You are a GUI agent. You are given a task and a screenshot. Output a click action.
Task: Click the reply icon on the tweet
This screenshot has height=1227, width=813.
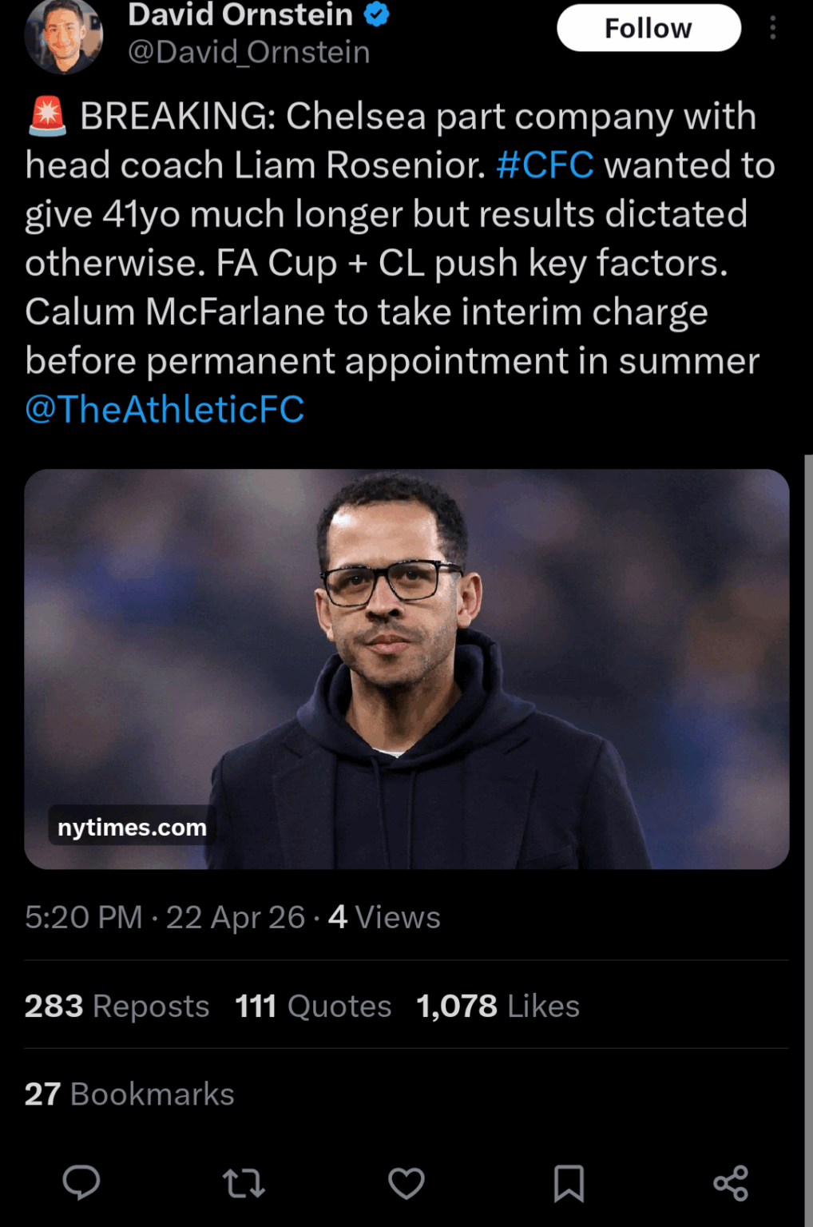pyautogui.click(x=81, y=1183)
